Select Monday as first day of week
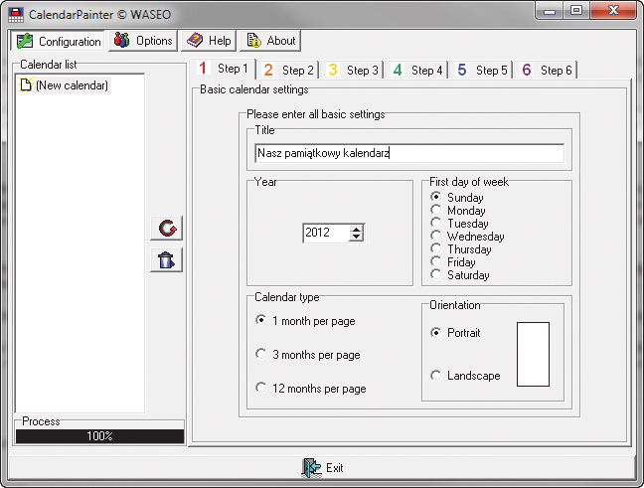This screenshot has width=644, height=488. [x=436, y=211]
